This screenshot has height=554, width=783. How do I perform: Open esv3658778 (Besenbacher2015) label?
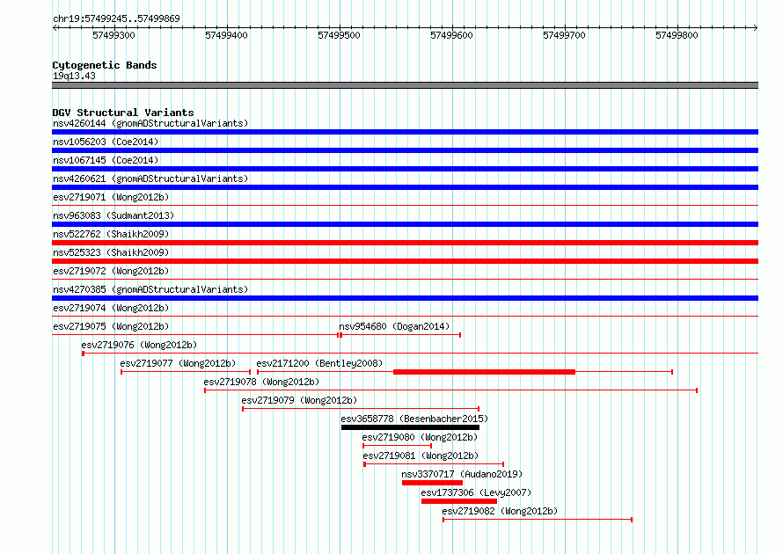(414, 419)
